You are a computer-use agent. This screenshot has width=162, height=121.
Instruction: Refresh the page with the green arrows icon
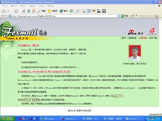(x=29, y=11)
